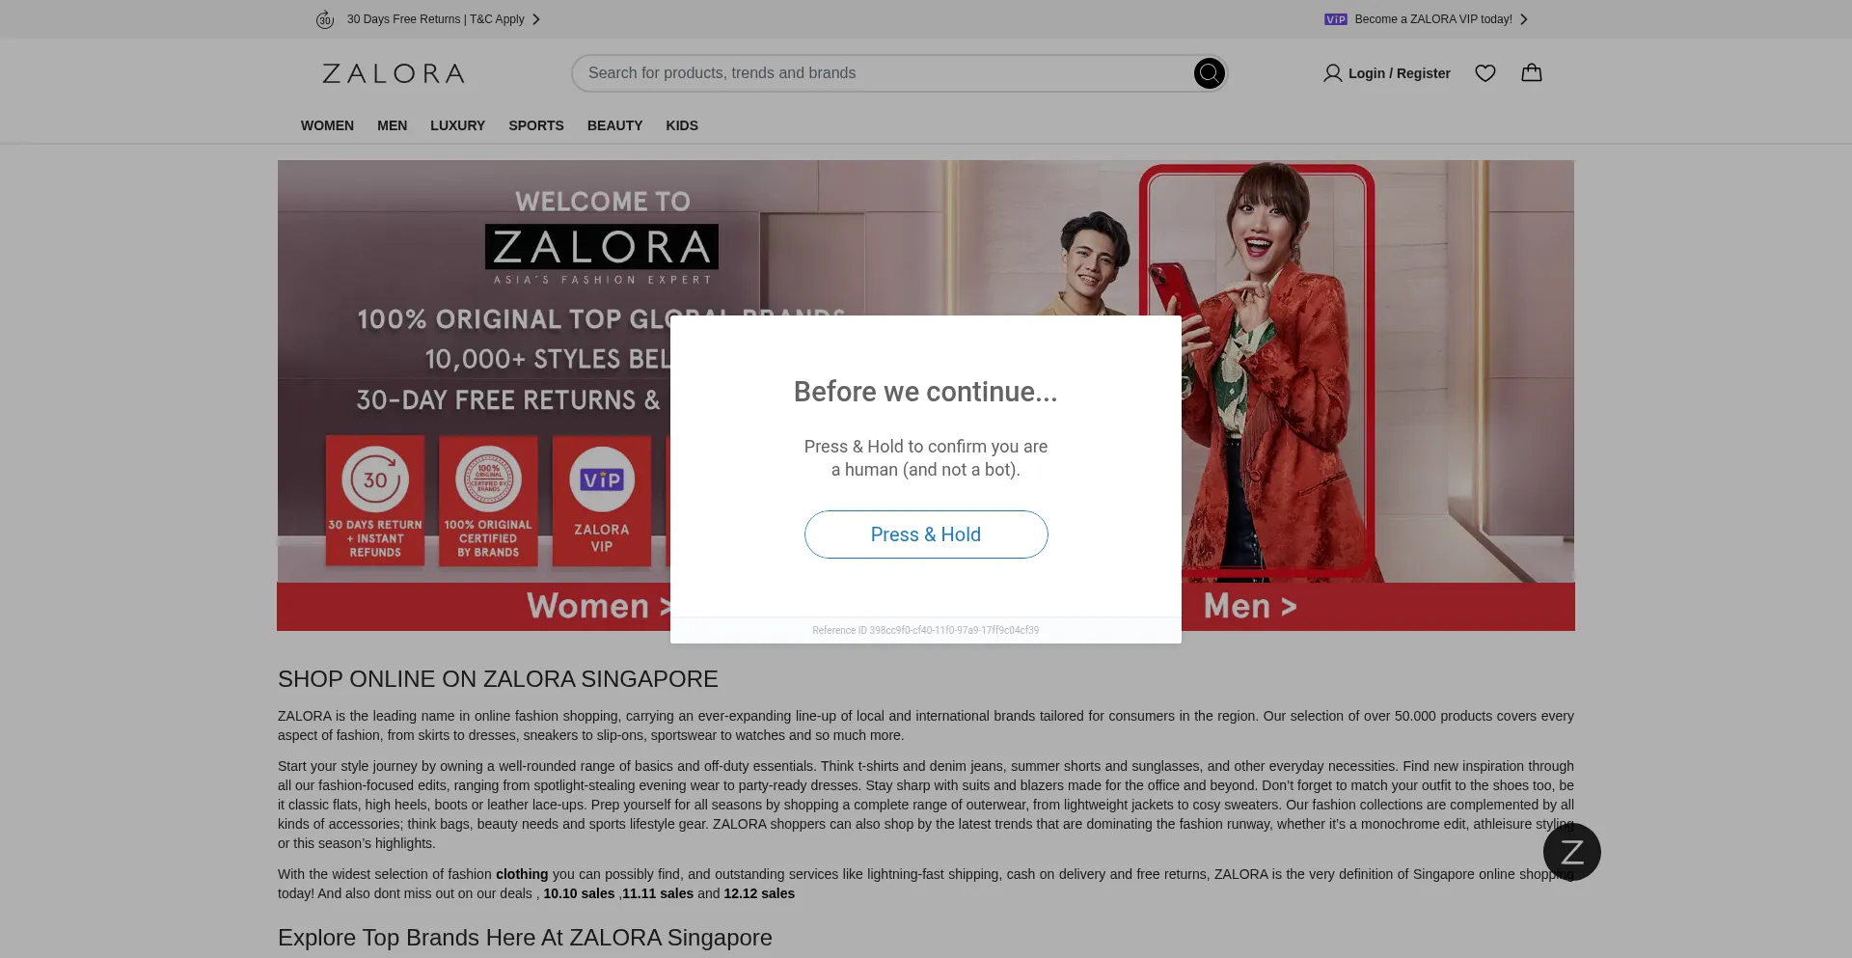The width and height of the screenshot is (1852, 958).
Task: Expand chevron beside ZALORA VIP today
Action: [x=1524, y=19]
